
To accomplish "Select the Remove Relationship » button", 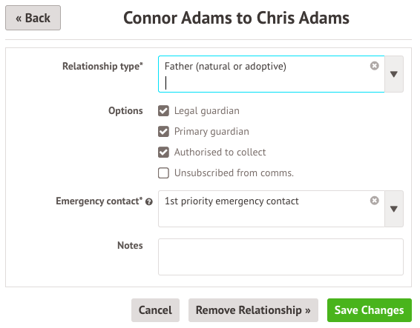I will [x=253, y=310].
